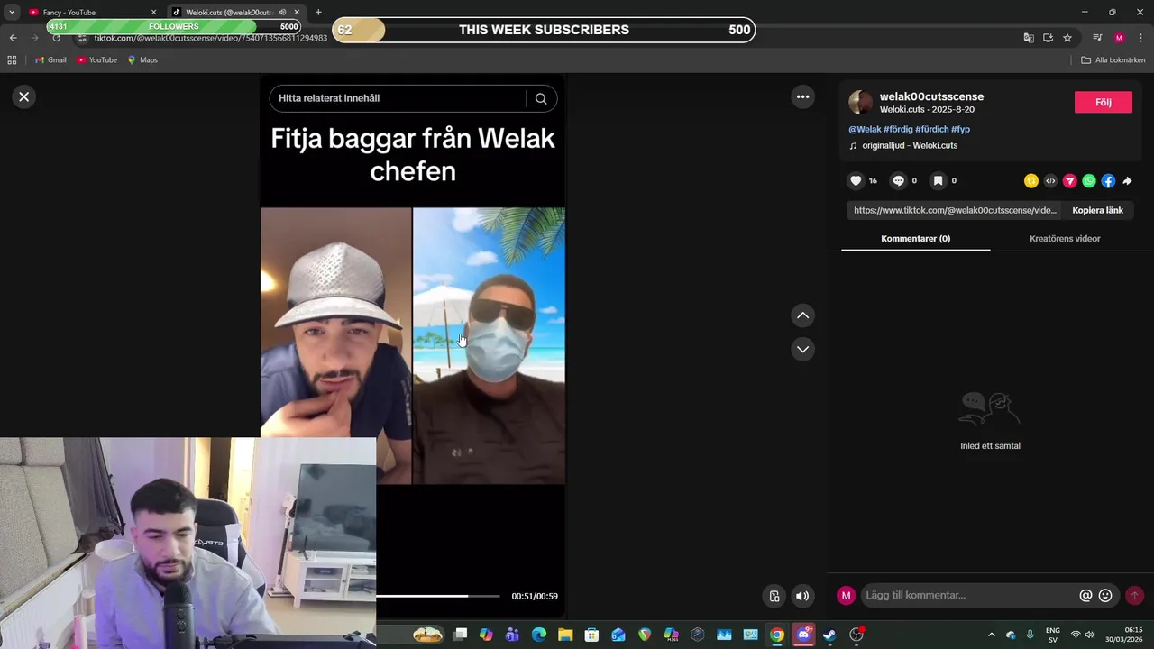Open comments via speech bubble icon
The image size is (1154, 649).
[x=898, y=180]
